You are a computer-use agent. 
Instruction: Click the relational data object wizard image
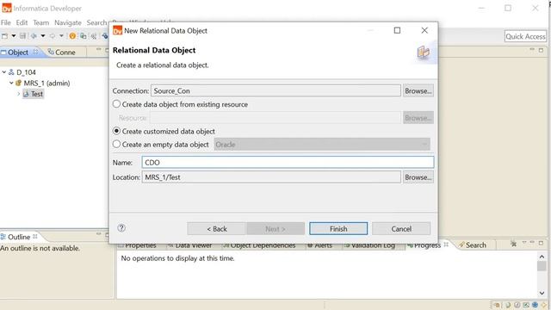pos(423,53)
